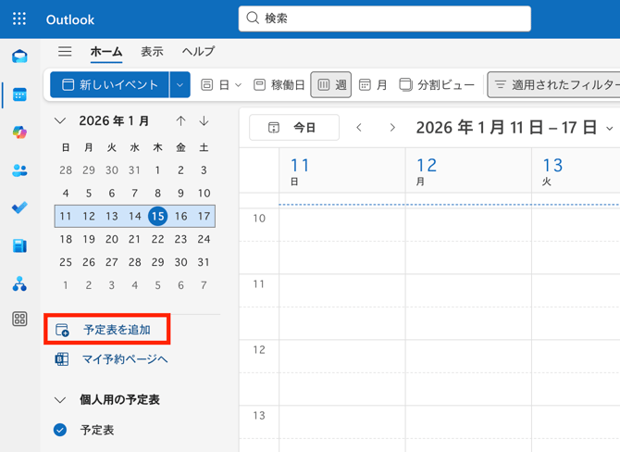
Task: Open the 適用されたフィルター filter menu
Action: click(553, 84)
